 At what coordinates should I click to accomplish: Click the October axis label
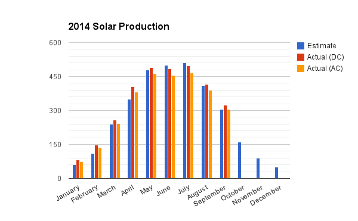point(233,193)
